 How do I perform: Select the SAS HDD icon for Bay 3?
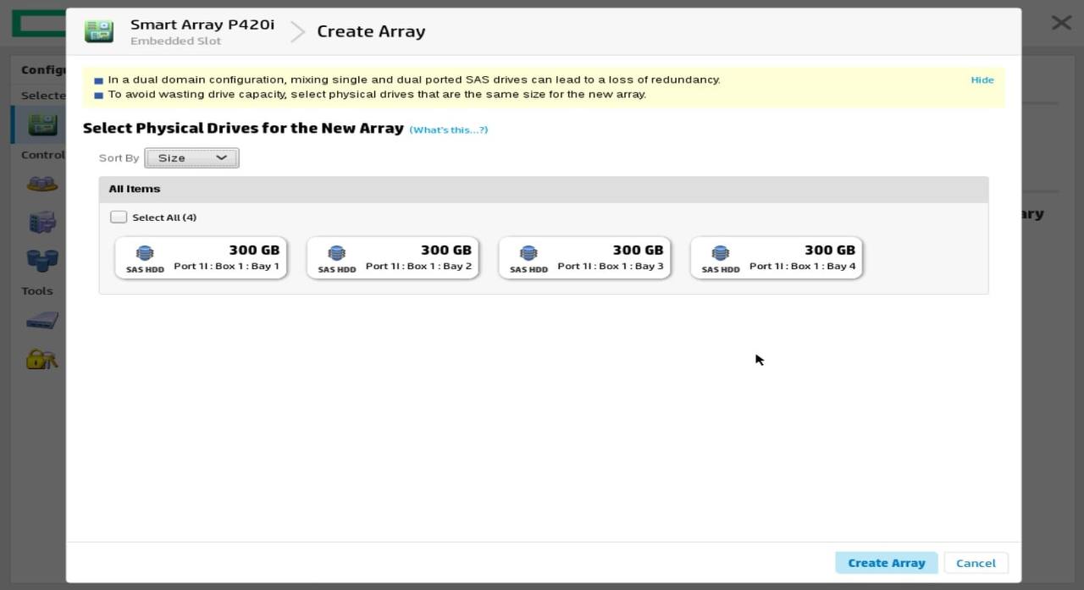528,253
